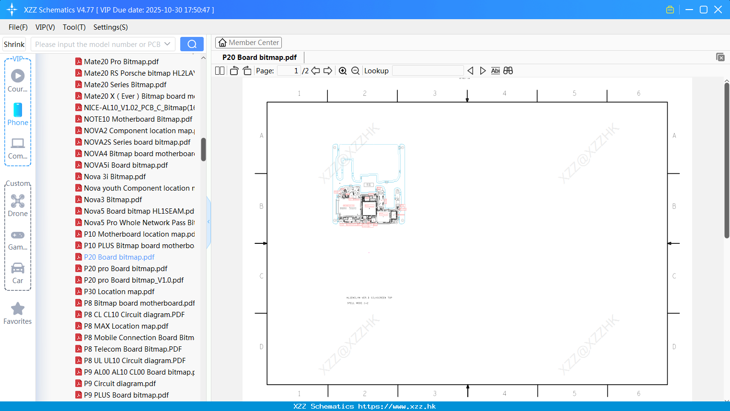Find previous lookup match
Image resolution: width=730 pixels, height=411 pixels.
coord(470,70)
